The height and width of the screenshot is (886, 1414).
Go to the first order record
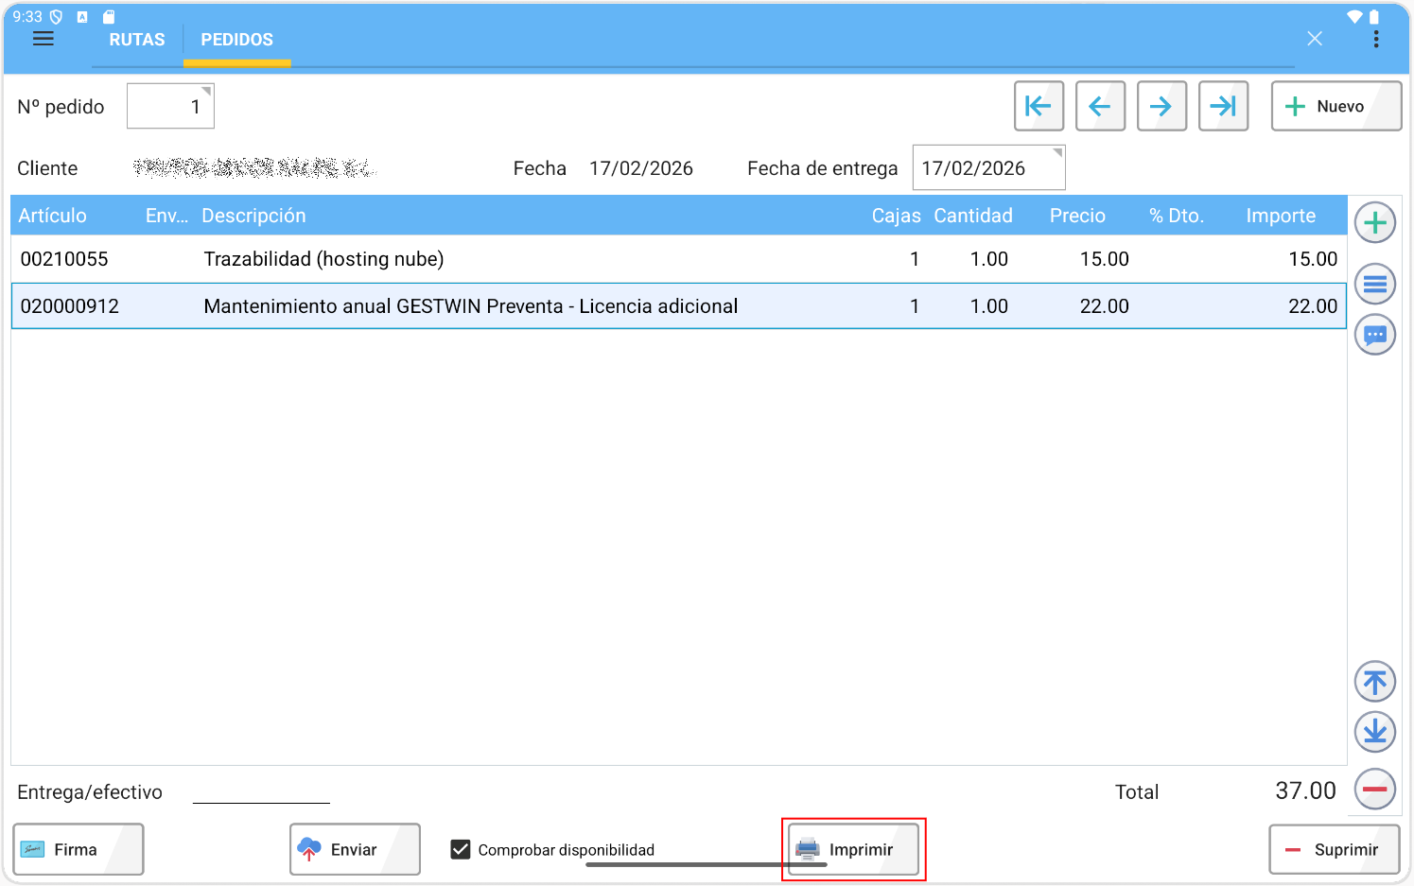tap(1039, 106)
